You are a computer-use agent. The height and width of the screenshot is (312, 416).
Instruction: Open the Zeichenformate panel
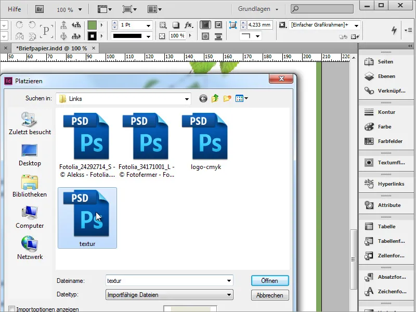point(385,292)
